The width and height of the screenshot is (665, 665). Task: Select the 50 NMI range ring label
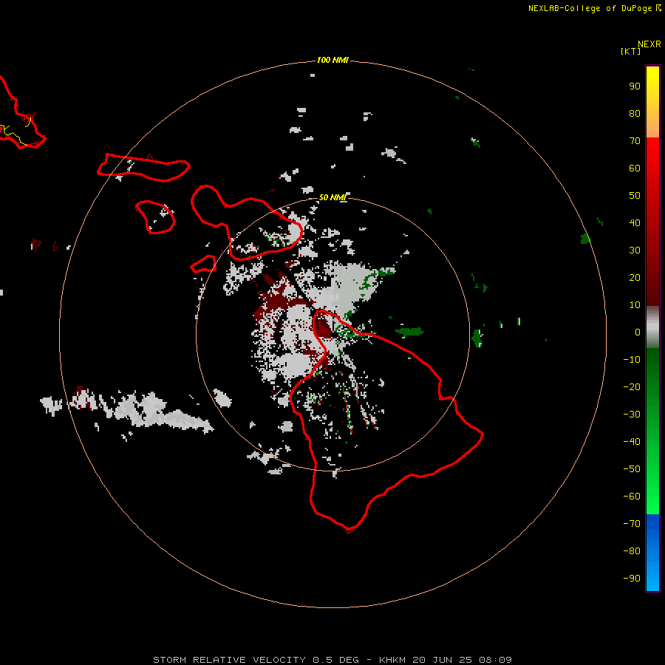coord(332,197)
